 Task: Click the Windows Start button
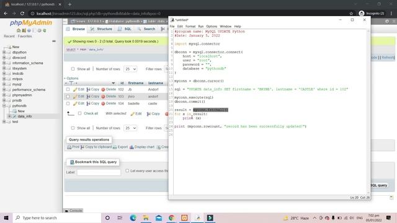click(x=6, y=217)
